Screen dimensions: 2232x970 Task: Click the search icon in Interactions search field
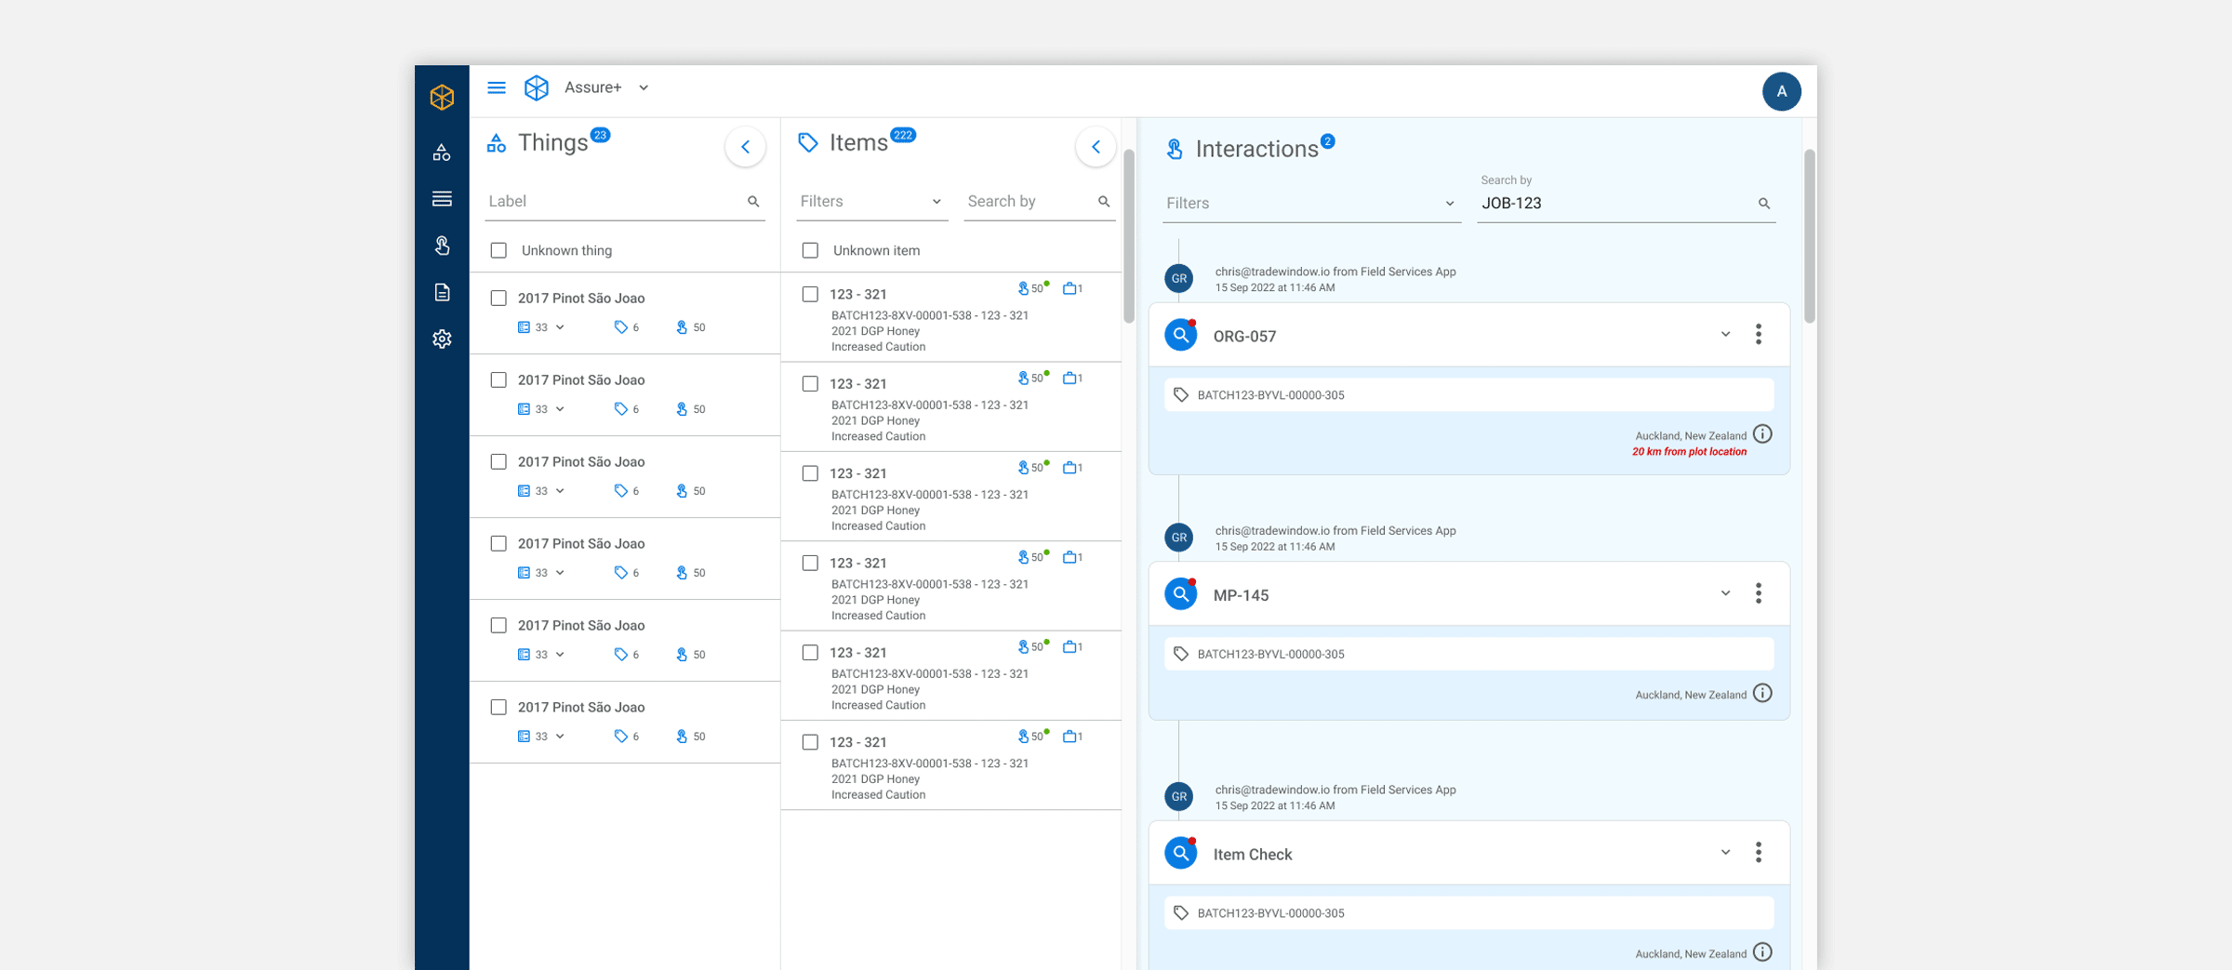click(1763, 204)
